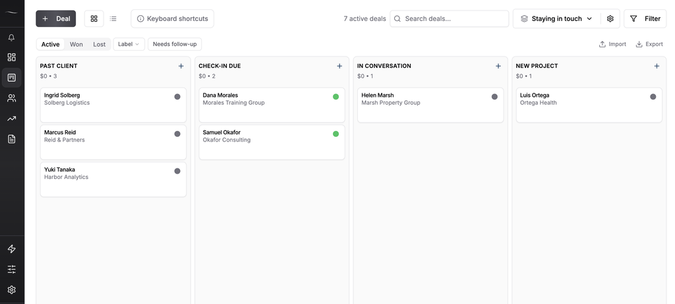The height and width of the screenshot is (304, 675).
Task: Open the settings gear in sidebar
Action: tap(12, 290)
